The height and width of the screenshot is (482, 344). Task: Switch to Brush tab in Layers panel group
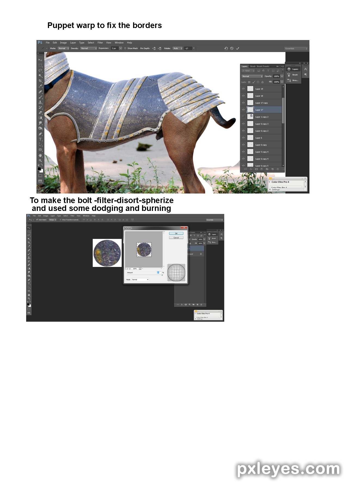click(x=253, y=66)
